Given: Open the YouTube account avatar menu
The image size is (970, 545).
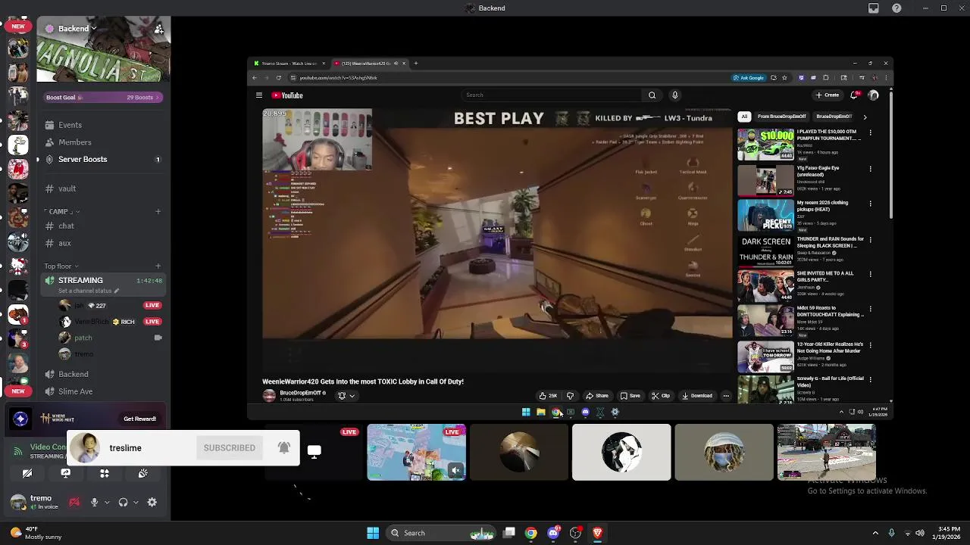Looking at the screenshot, I should (x=873, y=95).
